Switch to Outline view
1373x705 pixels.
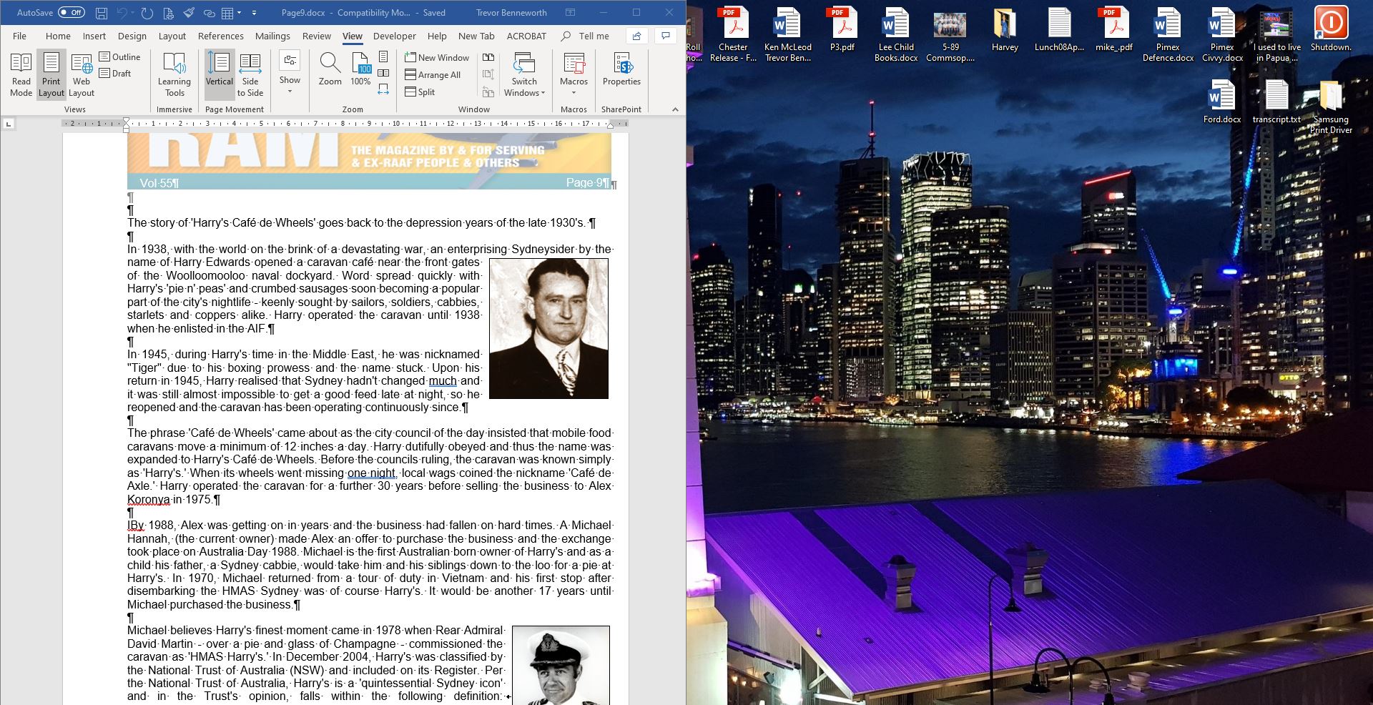click(120, 56)
